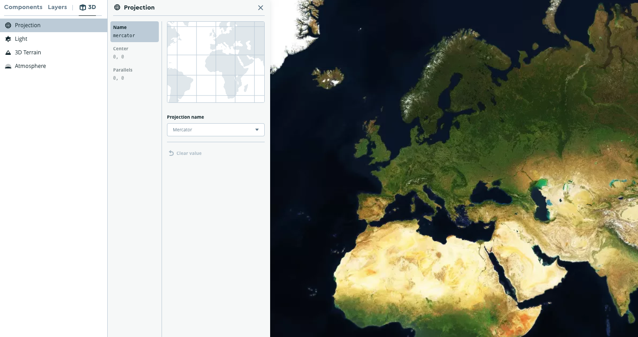
Task: Click the cube icon on the 3D tab
Action: (82, 7)
